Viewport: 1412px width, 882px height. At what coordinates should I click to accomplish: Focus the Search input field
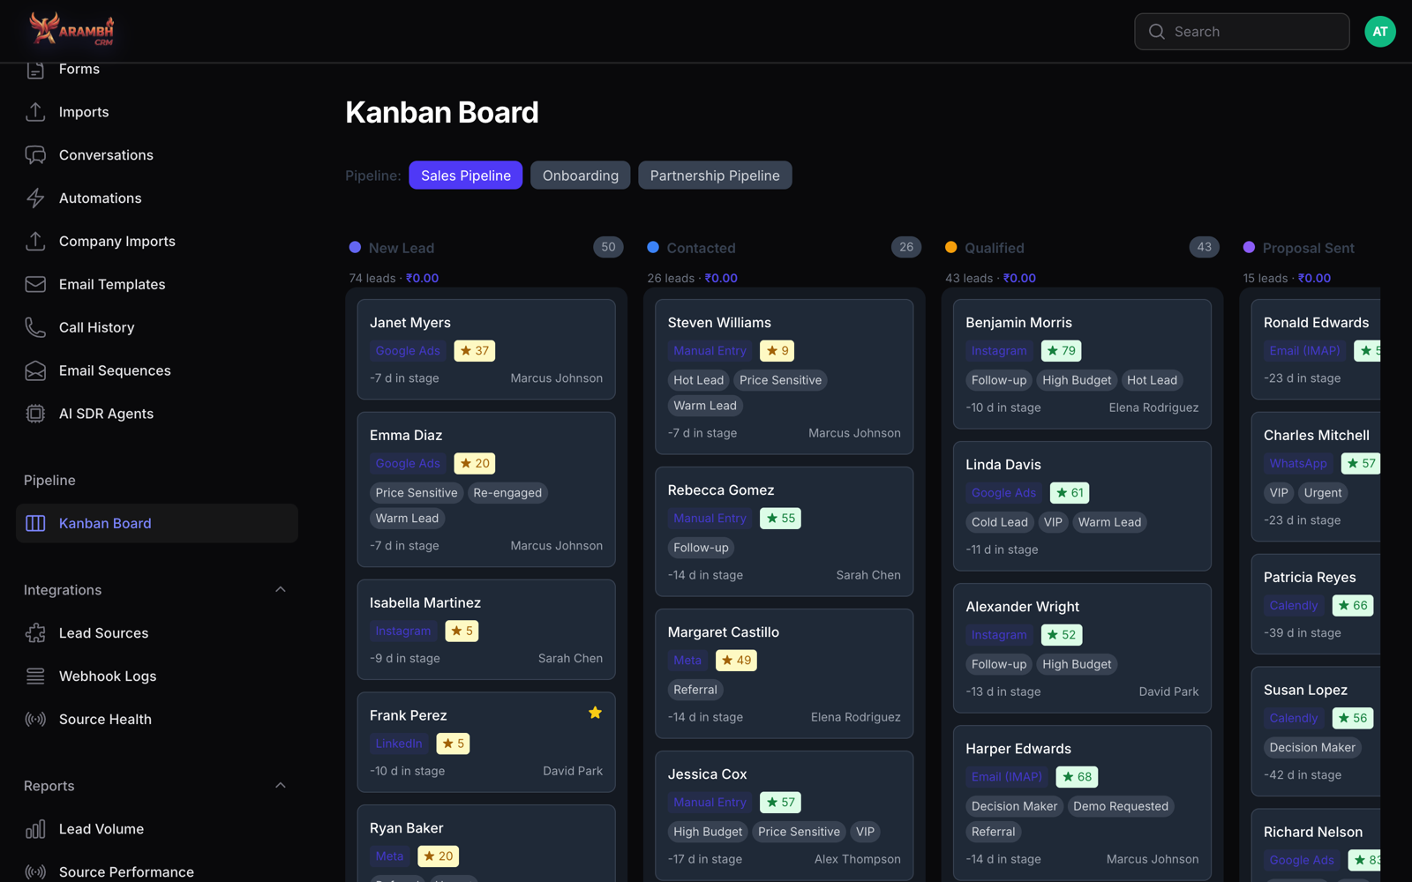[x=1242, y=32]
